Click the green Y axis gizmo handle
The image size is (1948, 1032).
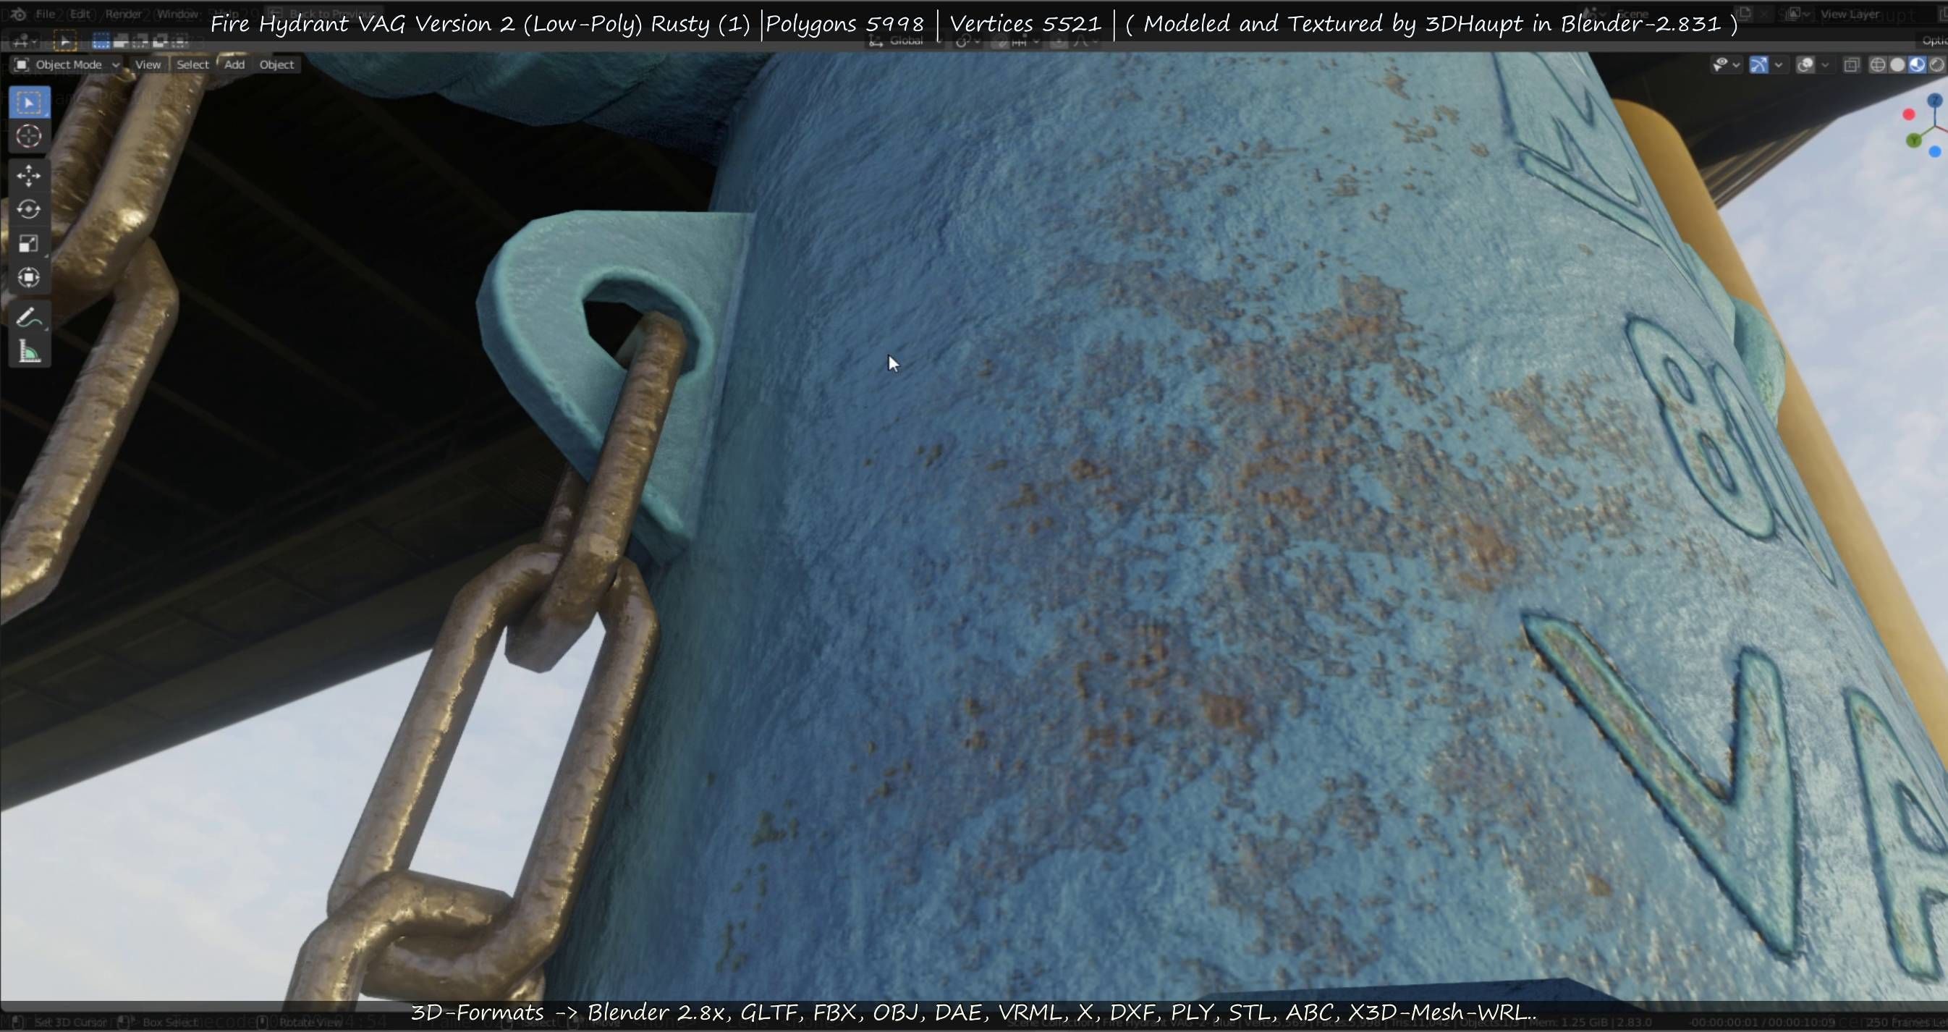point(1914,140)
